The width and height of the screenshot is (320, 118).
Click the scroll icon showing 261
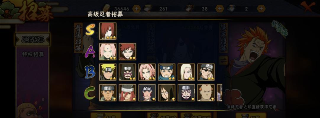point(148,8)
